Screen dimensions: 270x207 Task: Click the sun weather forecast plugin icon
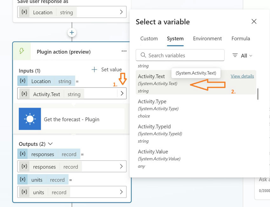coord(30,119)
